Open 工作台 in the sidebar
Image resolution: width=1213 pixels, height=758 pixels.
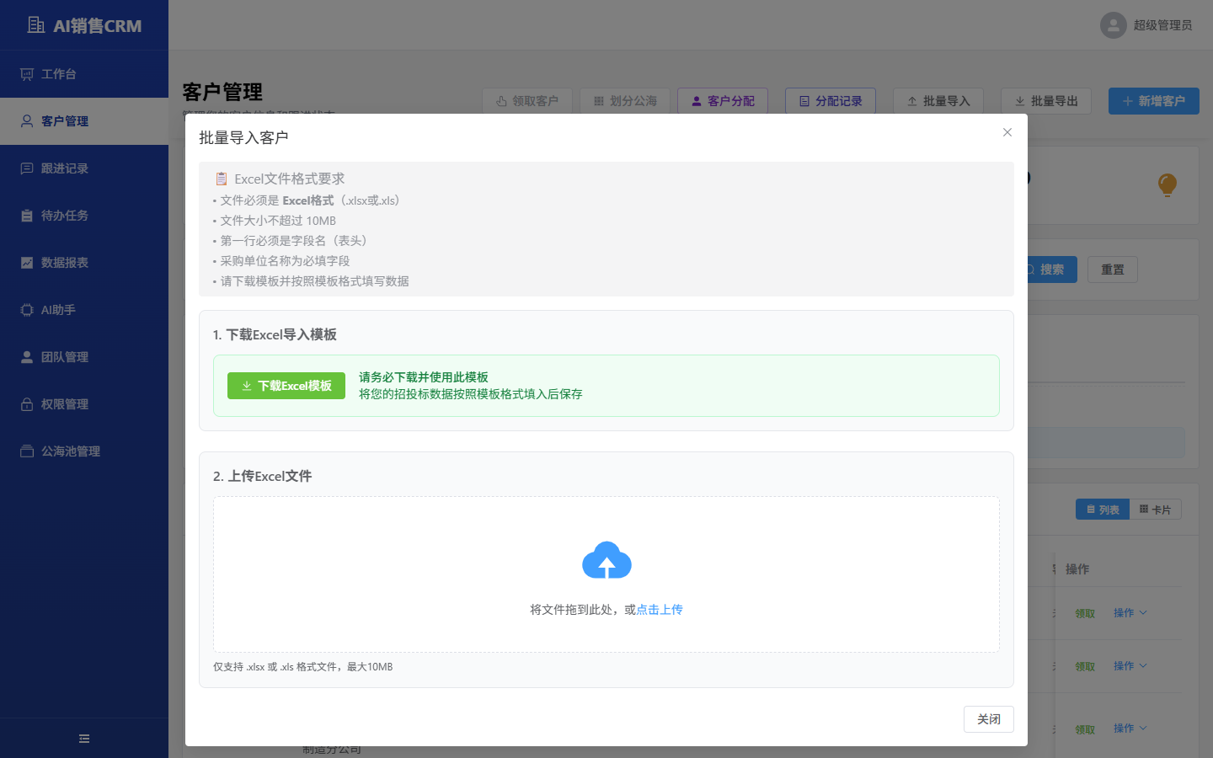point(84,74)
